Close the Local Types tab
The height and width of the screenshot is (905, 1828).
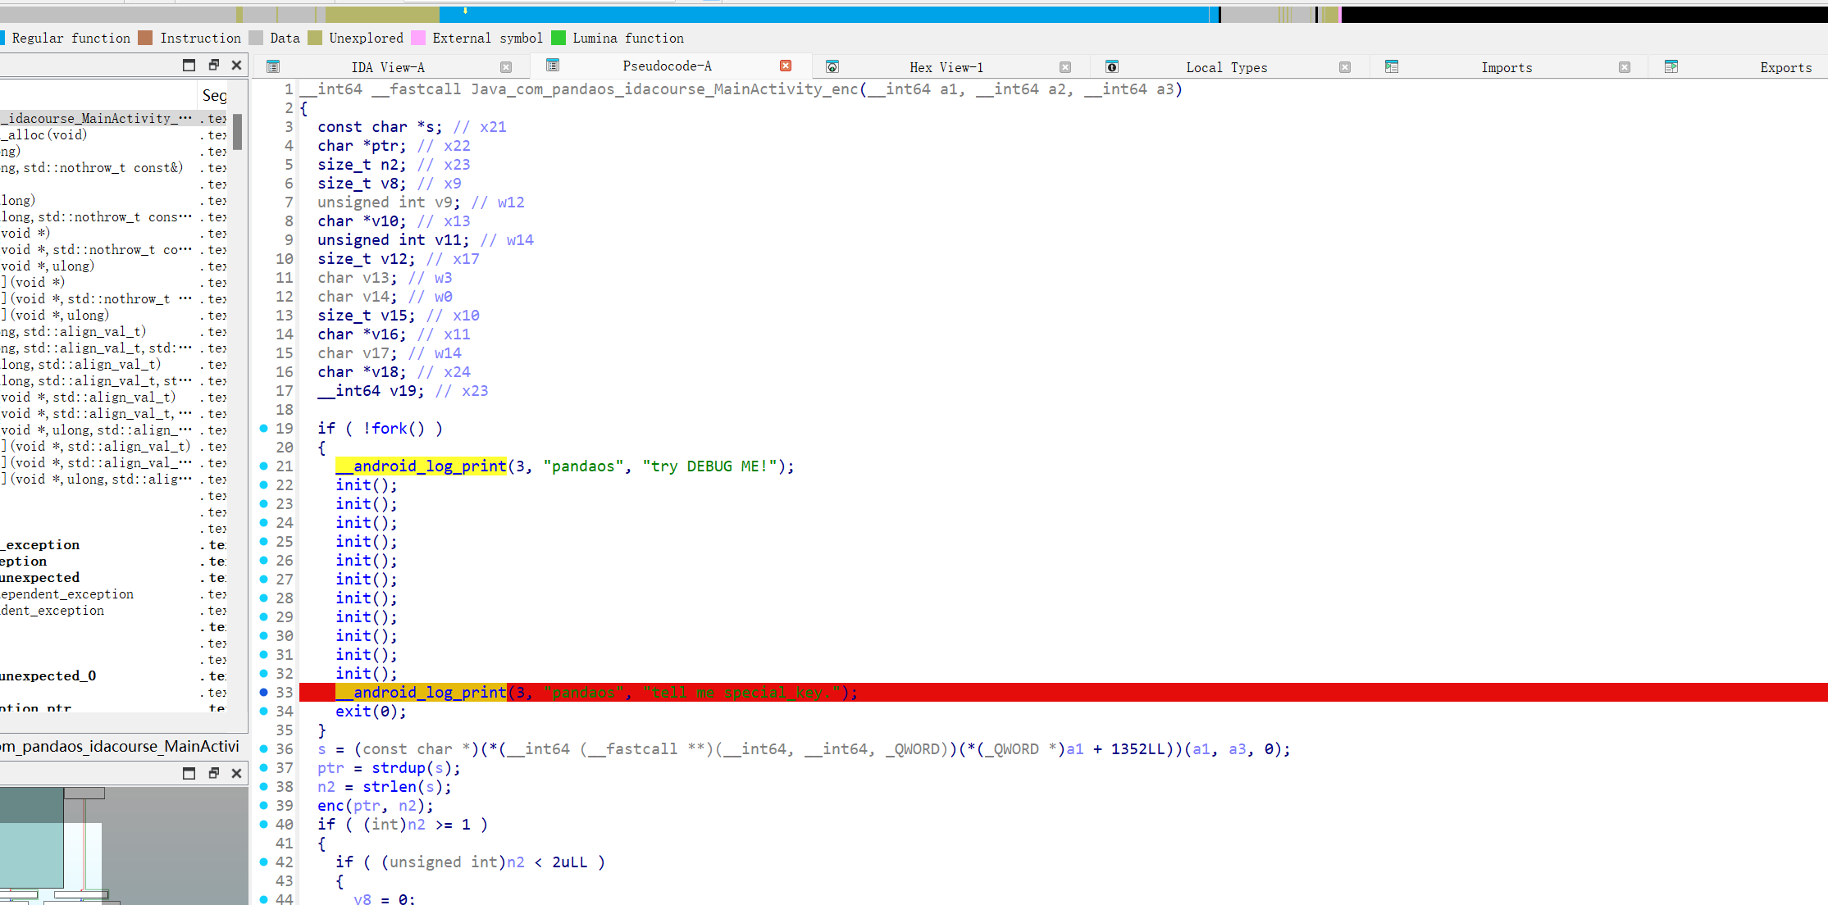point(1344,67)
